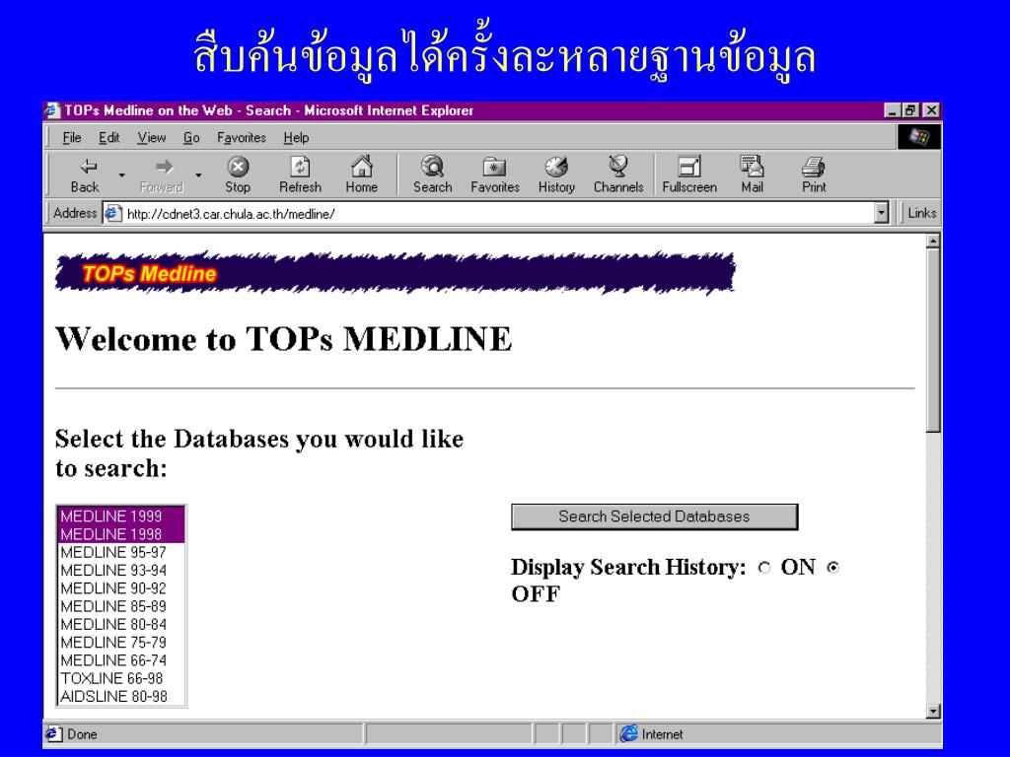The width and height of the screenshot is (1010, 757).
Task: Open the Help menu
Action: [296, 138]
